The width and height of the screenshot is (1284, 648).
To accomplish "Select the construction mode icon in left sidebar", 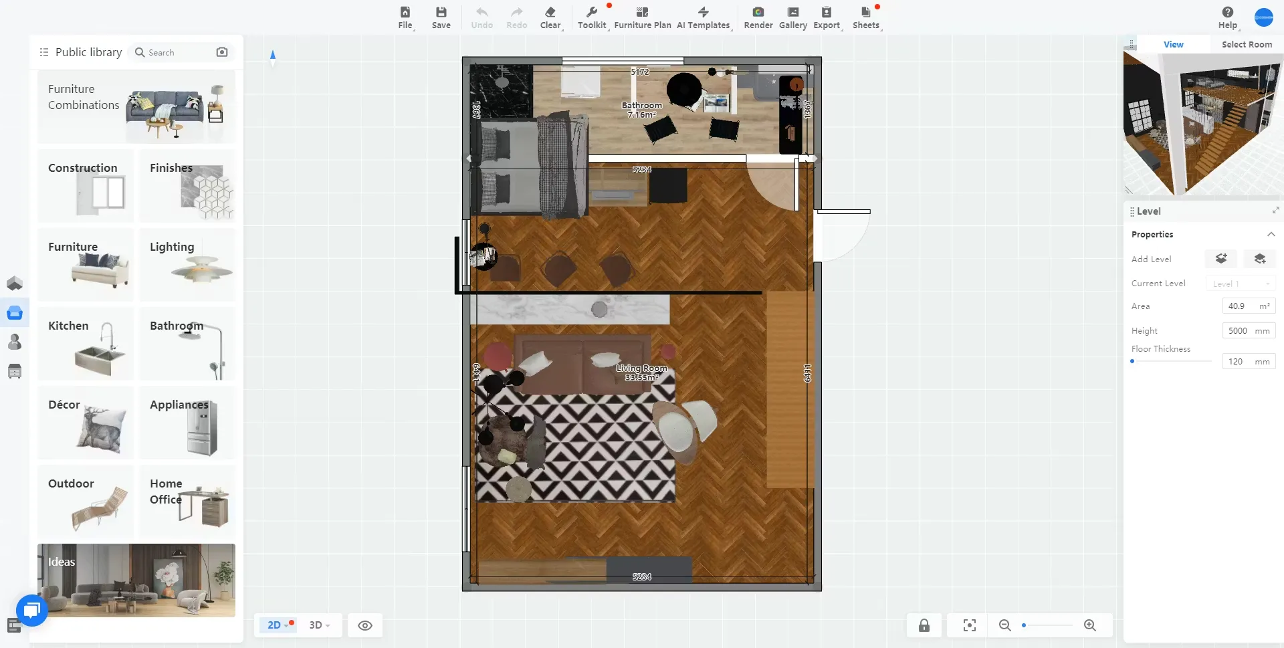I will tap(14, 284).
